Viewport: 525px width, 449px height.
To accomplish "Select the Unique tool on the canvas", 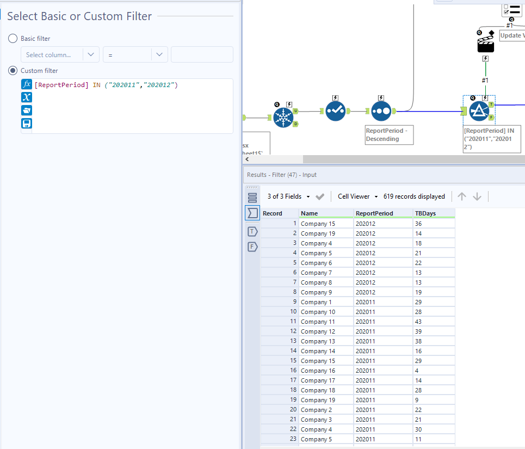I will [283, 117].
